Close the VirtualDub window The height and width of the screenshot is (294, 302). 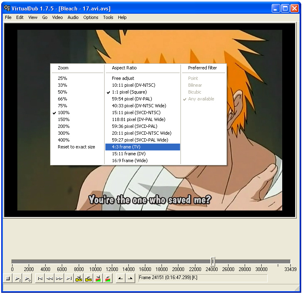[294, 8]
